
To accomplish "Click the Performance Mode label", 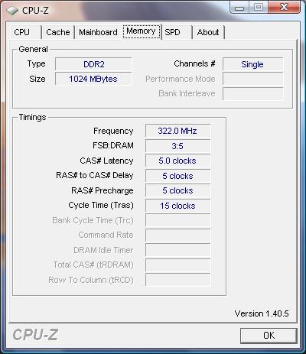I will [181, 79].
